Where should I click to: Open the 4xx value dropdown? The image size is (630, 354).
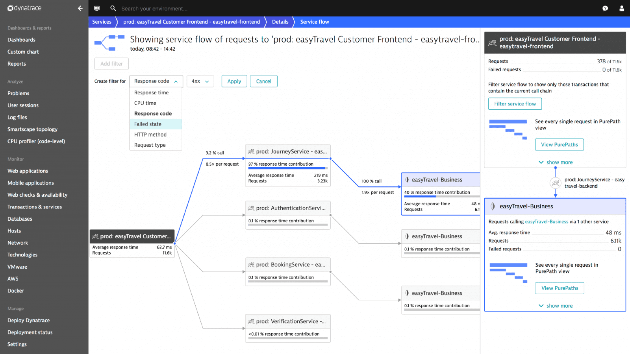click(x=200, y=81)
